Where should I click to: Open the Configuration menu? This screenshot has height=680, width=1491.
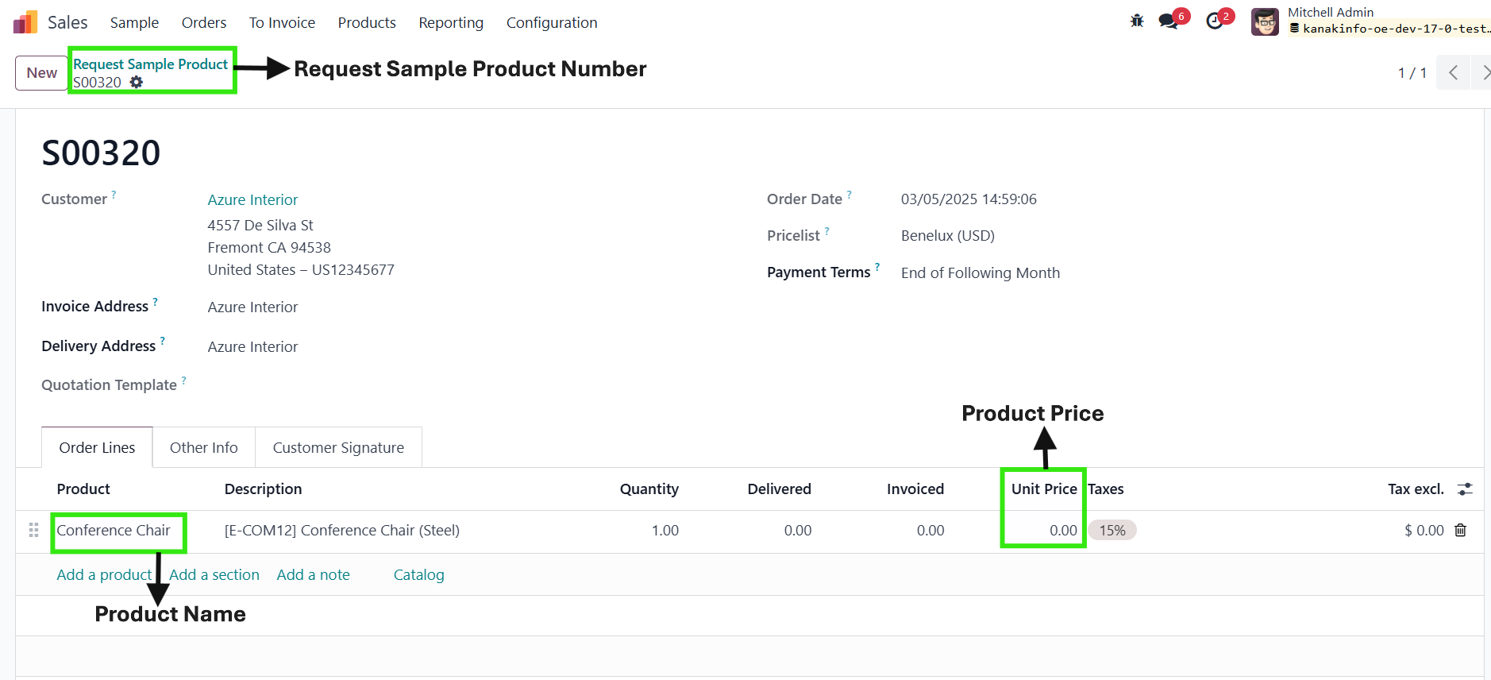click(552, 22)
